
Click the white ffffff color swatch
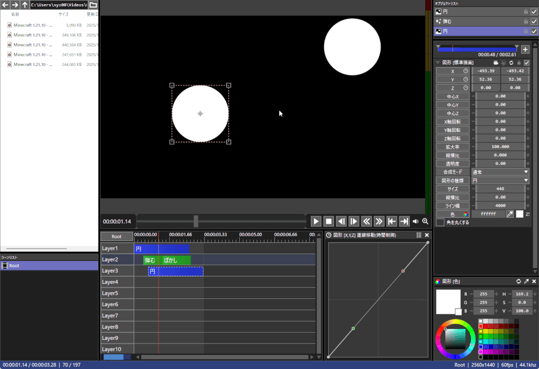(520, 214)
